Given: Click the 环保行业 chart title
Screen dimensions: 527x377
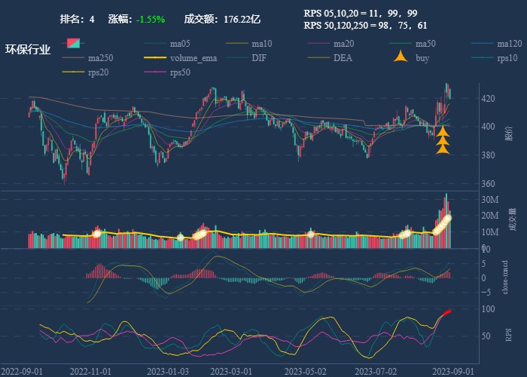Looking at the screenshot, I should (28, 50).
